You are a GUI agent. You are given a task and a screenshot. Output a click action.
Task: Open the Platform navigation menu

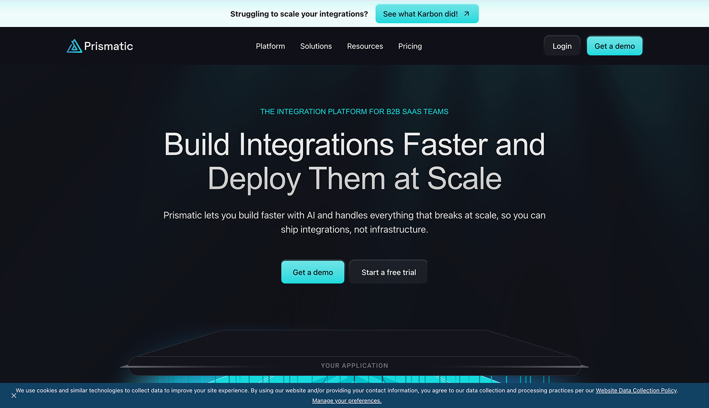tap(270, 46)
